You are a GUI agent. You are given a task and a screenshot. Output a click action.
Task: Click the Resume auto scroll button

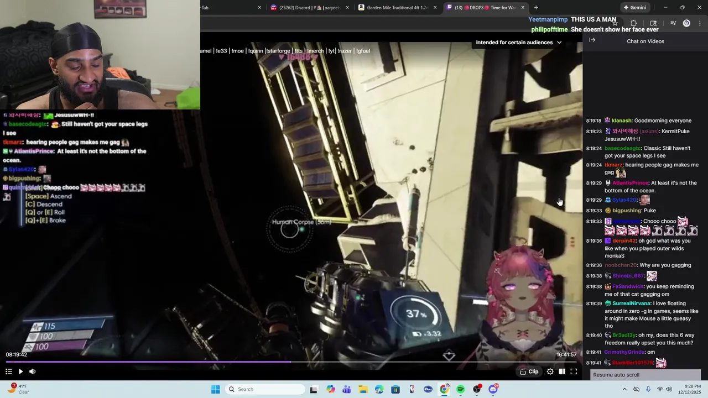point(645,375)
